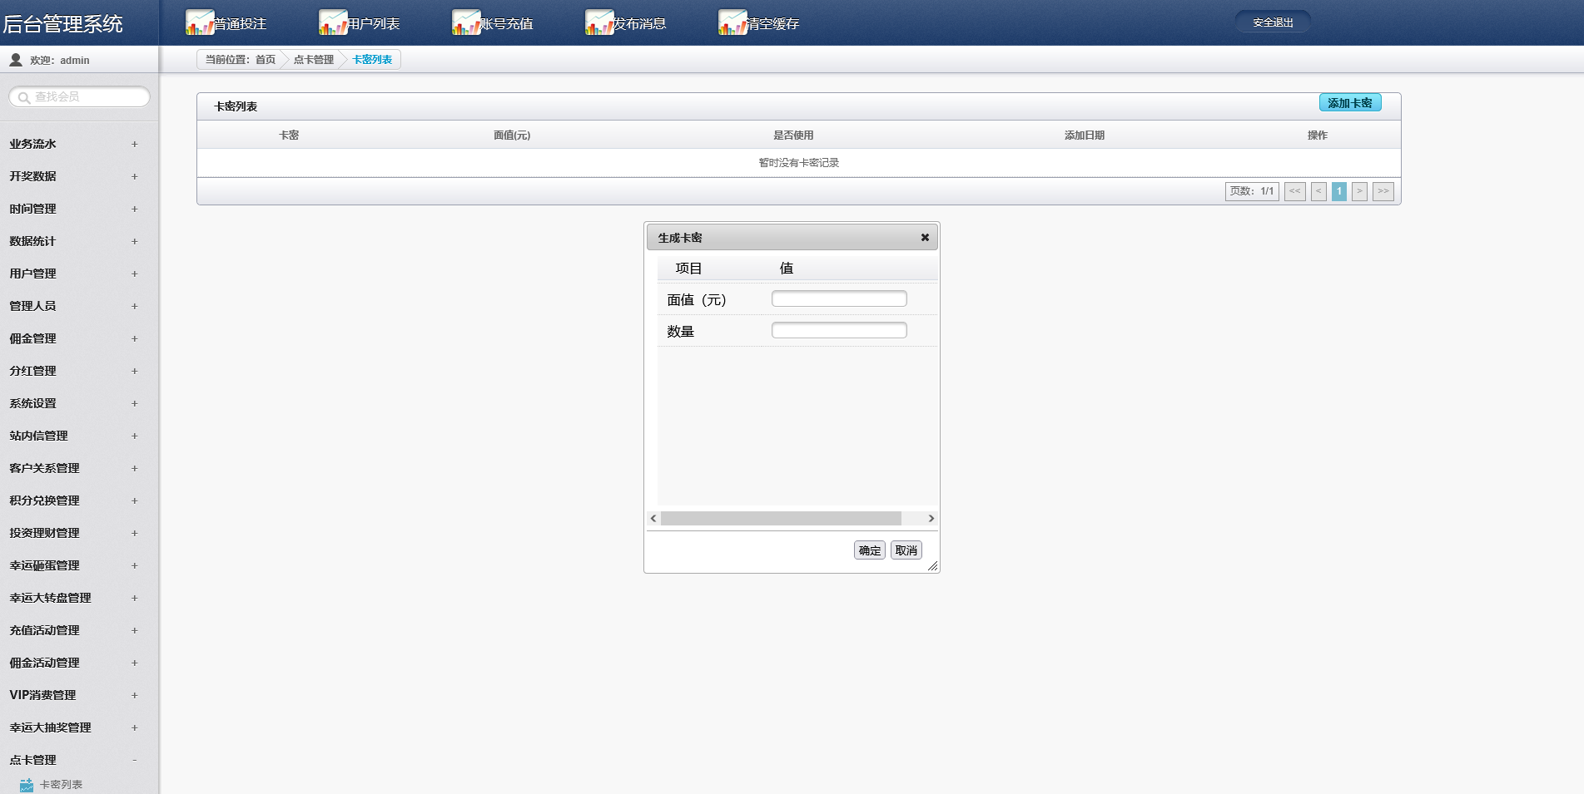Click the user avatar icon beside admin
The width and height of the screenshot is (1584, 794).
16,60
